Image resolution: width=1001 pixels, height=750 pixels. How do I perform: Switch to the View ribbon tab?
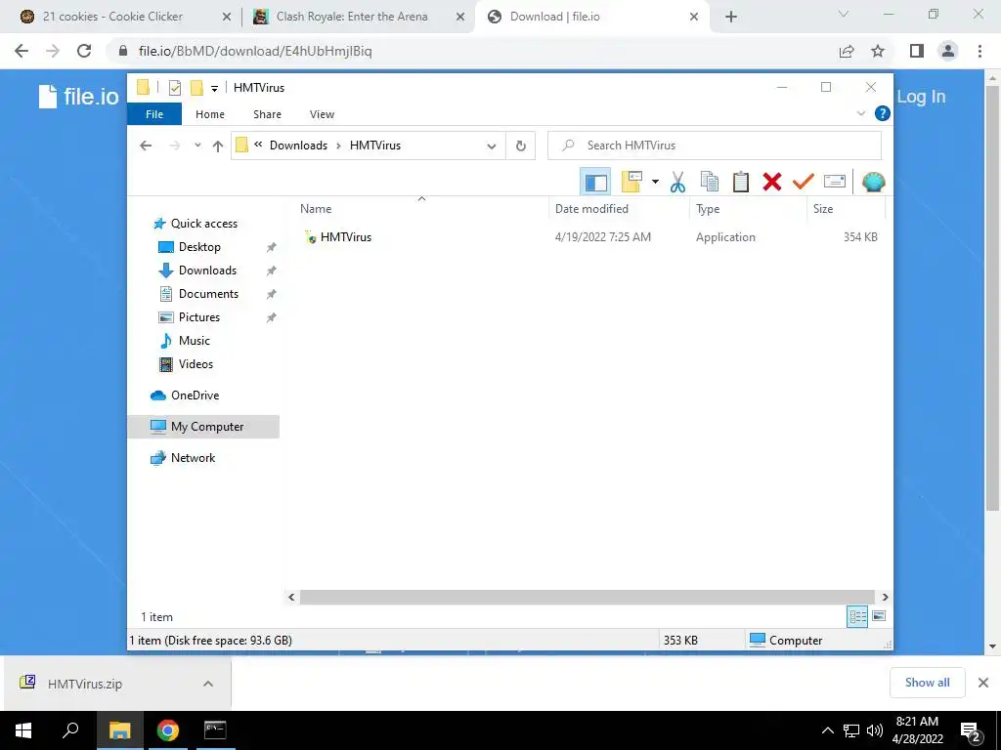(x=322, y=114)
